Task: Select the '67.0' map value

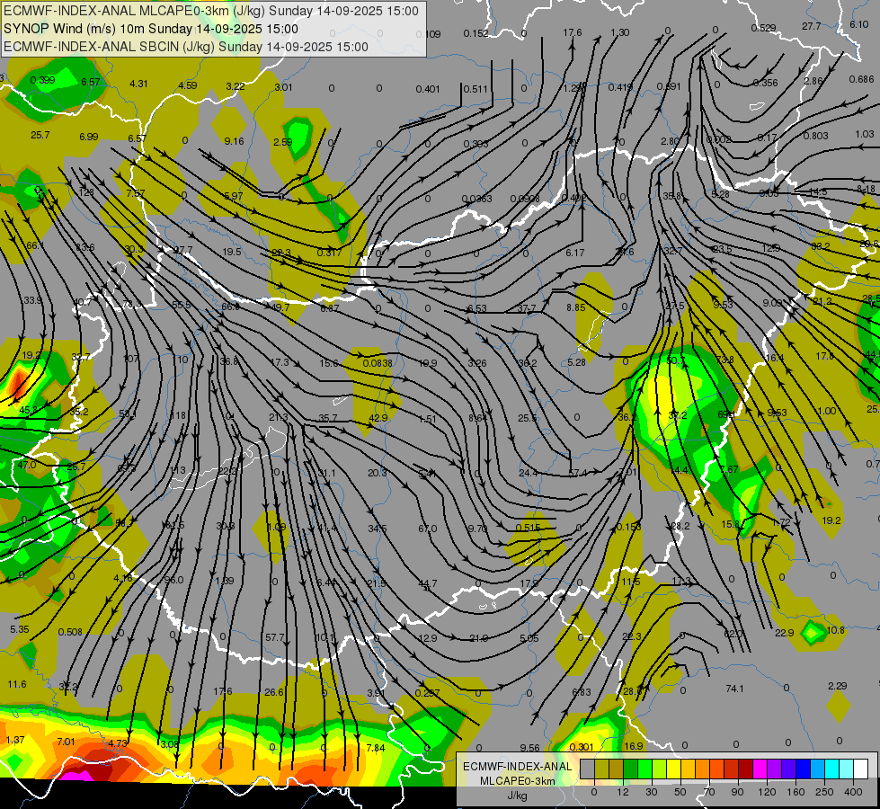Action: [428, 529]
